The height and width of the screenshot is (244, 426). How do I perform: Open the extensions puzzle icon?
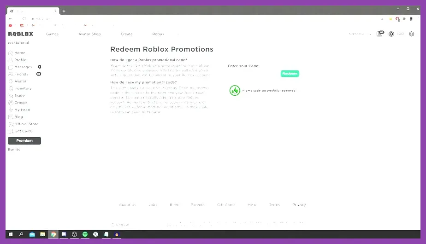(404, 19)
